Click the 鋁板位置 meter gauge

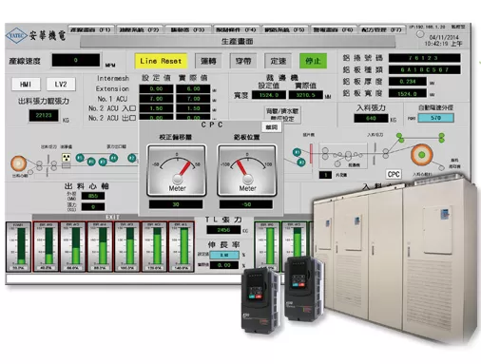pos(247,170)
